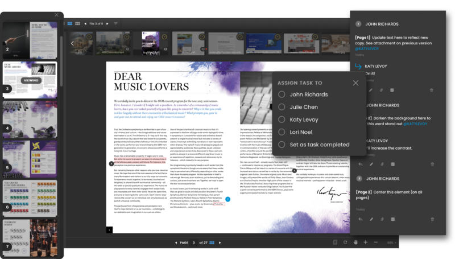Go to previous file arrow beside 'File 3 of 9'
The height and width of the screenshot is (259, 455).
coord(85,23)
